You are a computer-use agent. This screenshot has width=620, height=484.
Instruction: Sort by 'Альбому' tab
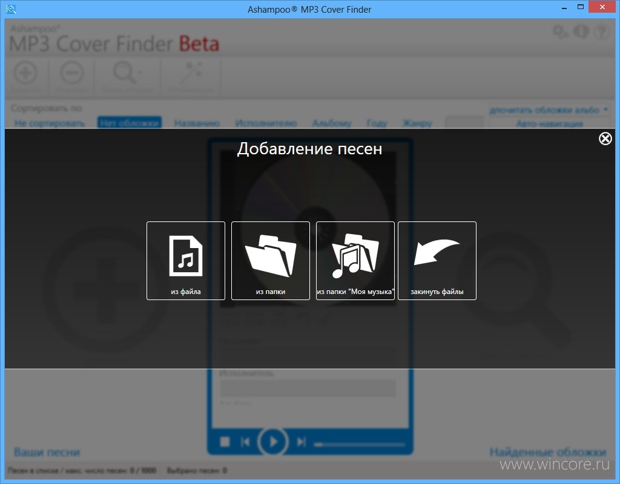[332, 123]
